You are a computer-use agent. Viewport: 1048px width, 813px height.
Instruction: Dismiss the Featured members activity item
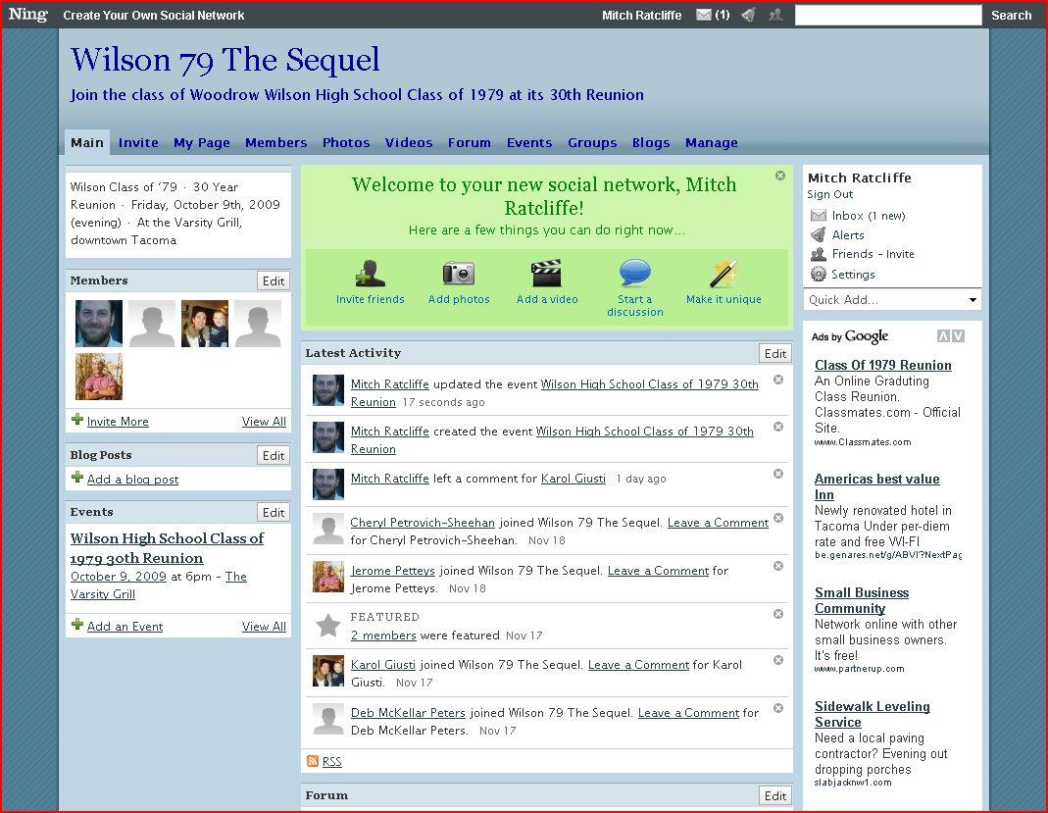point(778,614)
